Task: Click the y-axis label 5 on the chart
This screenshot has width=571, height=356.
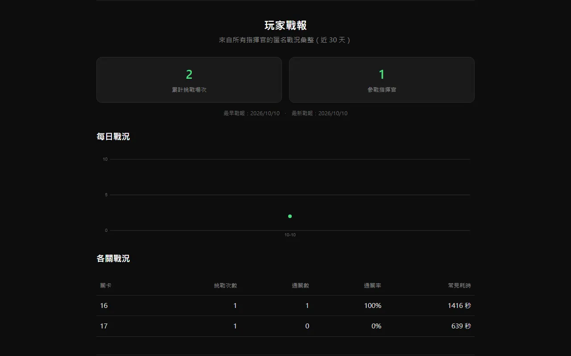Action: 106,195
